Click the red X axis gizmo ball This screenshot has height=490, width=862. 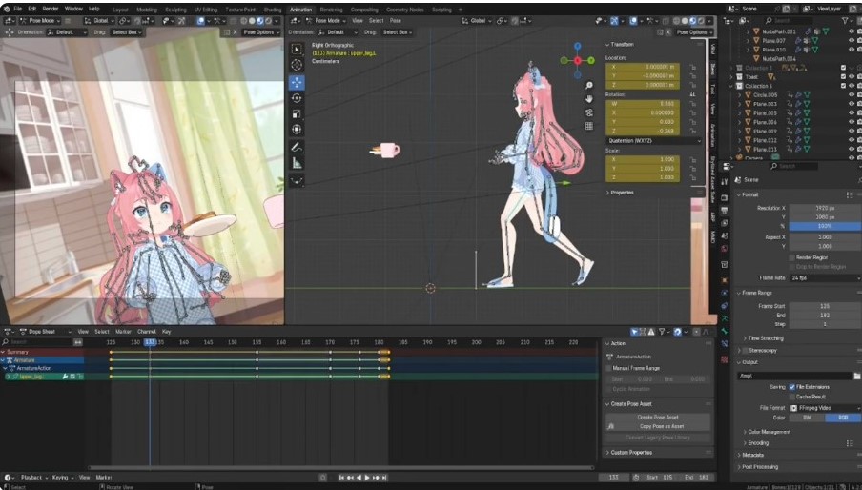[577, 60]
